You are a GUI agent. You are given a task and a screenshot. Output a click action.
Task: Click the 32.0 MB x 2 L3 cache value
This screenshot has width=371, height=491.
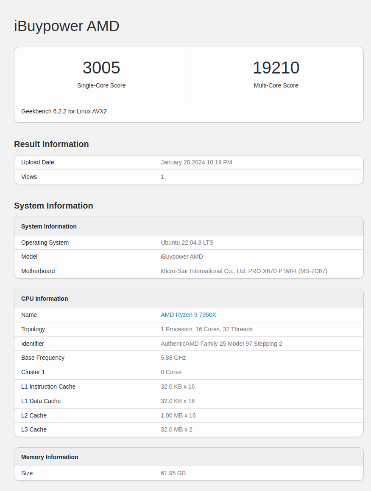176,429
